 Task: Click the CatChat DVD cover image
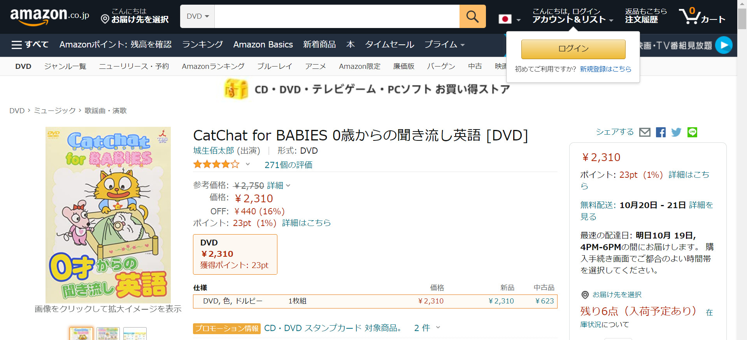pos(108,215)
